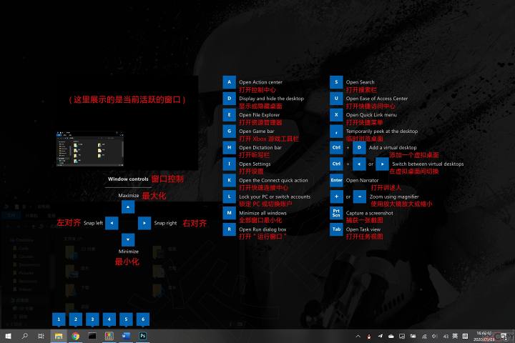Click the OneDrive cloud tray icon
The width and height of the screenshot is (515, 343).
pyautogui.click(x=391, y=336)
